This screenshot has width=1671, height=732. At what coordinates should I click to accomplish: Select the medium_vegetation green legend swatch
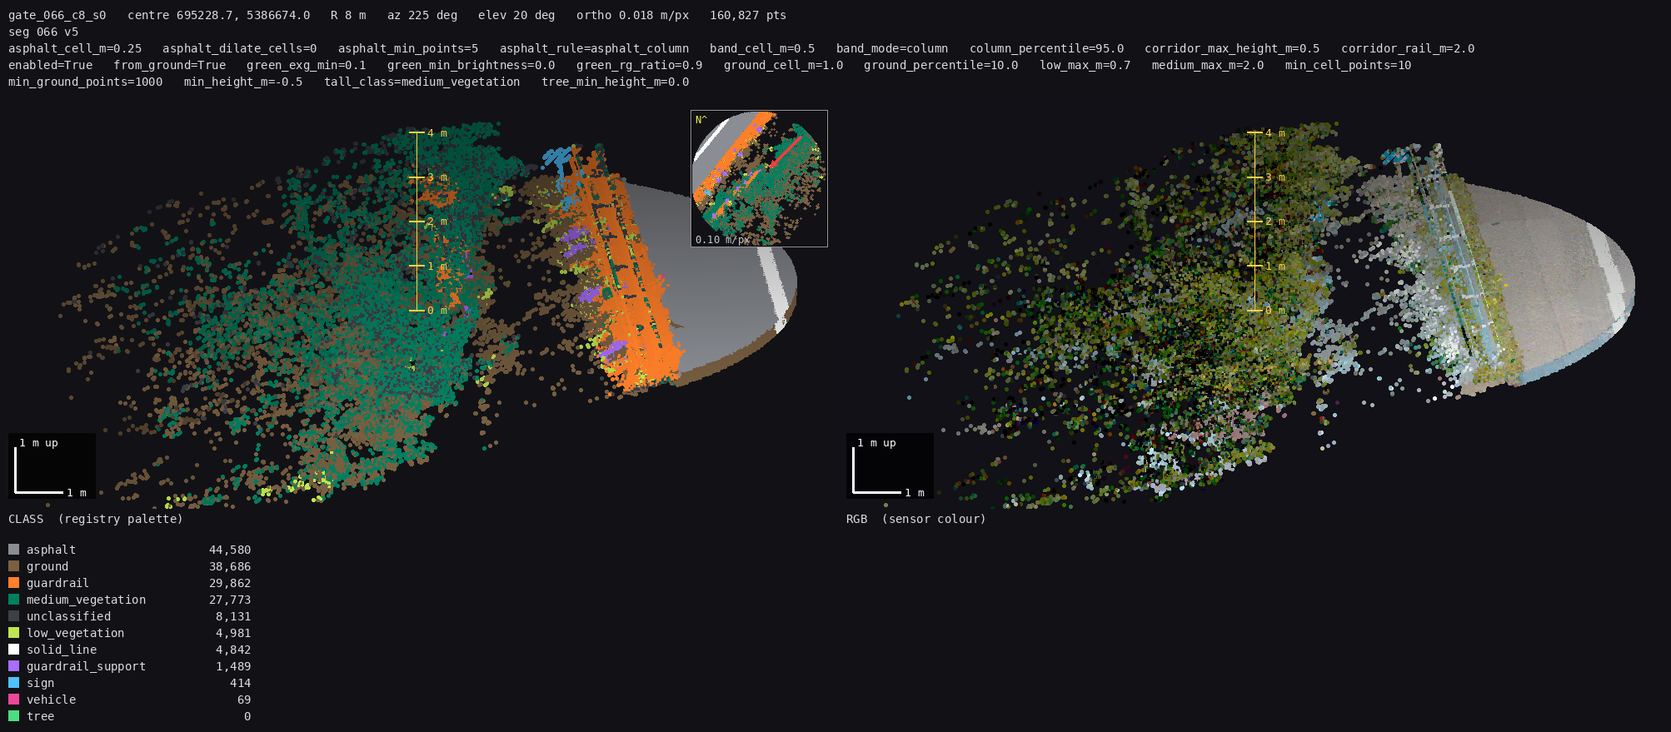13,600
